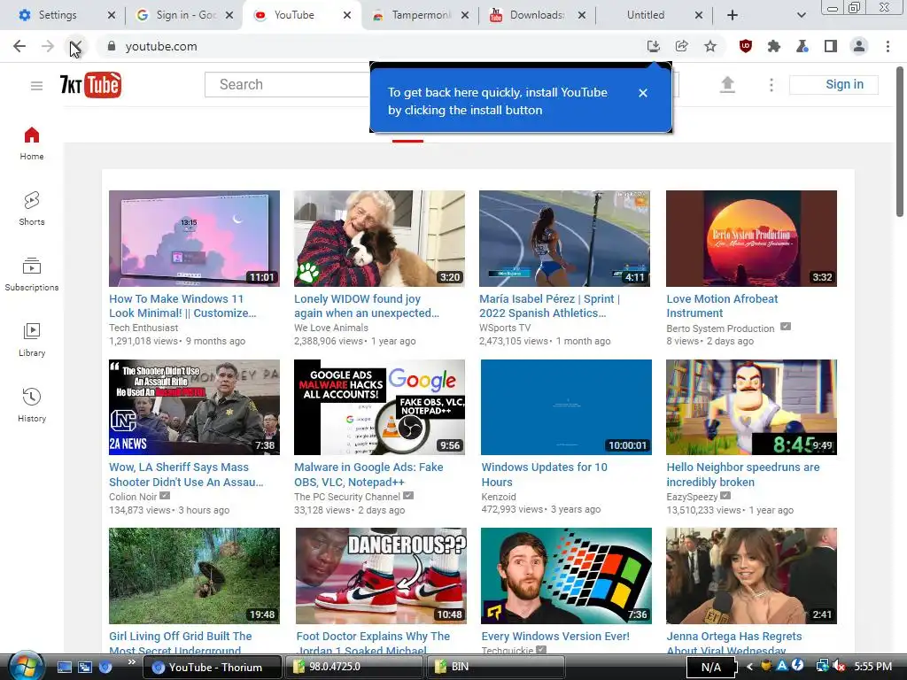The width and height of the screenshot is (907, 680).
Task: Click the youtube.com address bar
Action: coord(370,46)
